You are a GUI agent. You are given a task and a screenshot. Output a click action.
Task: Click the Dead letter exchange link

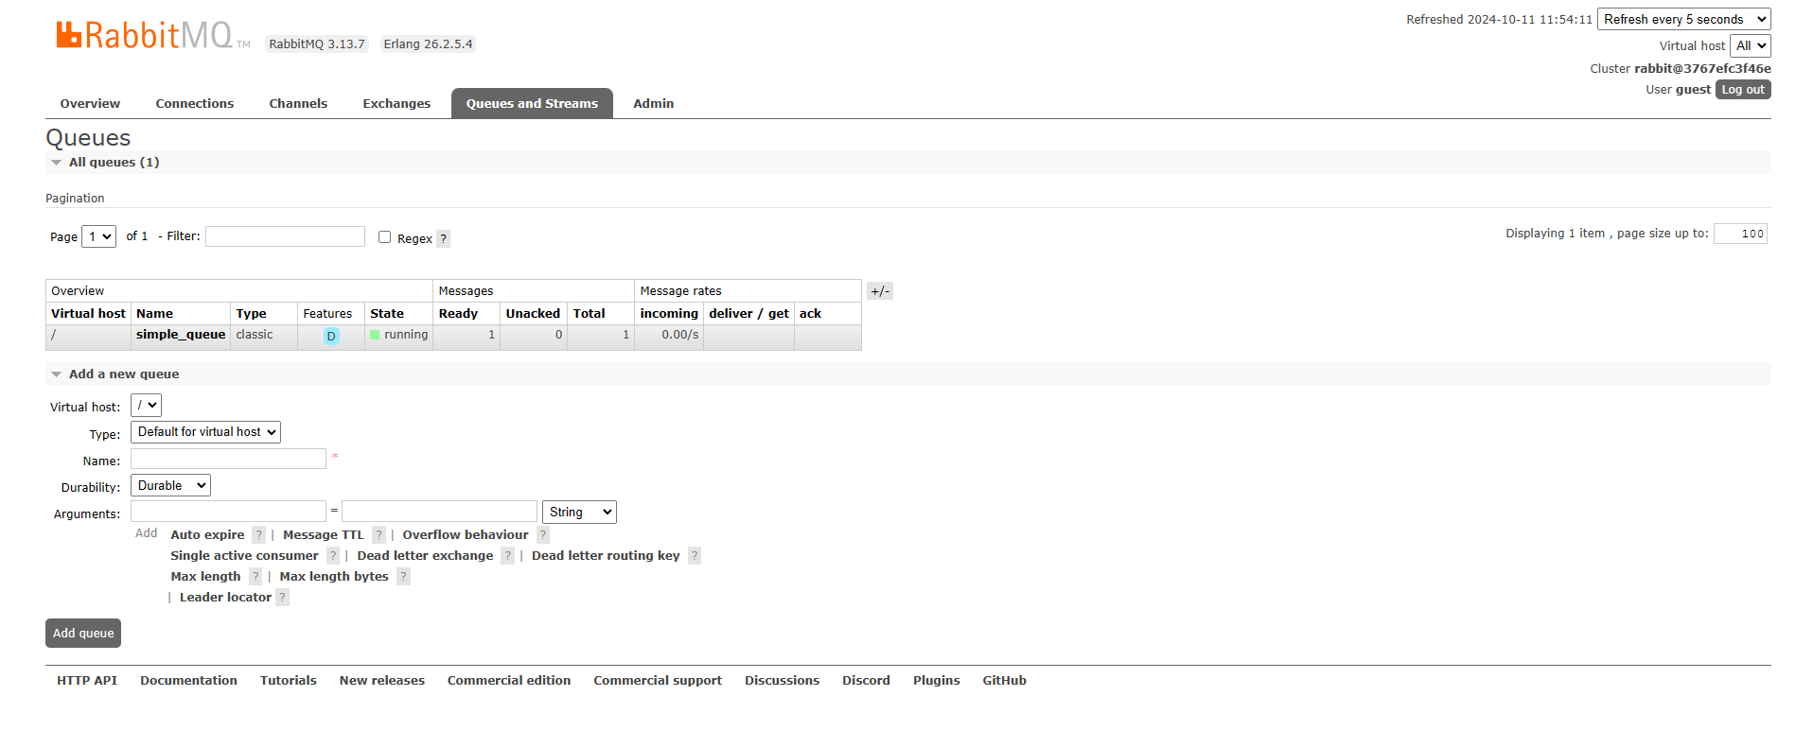(x=425, y=556)
